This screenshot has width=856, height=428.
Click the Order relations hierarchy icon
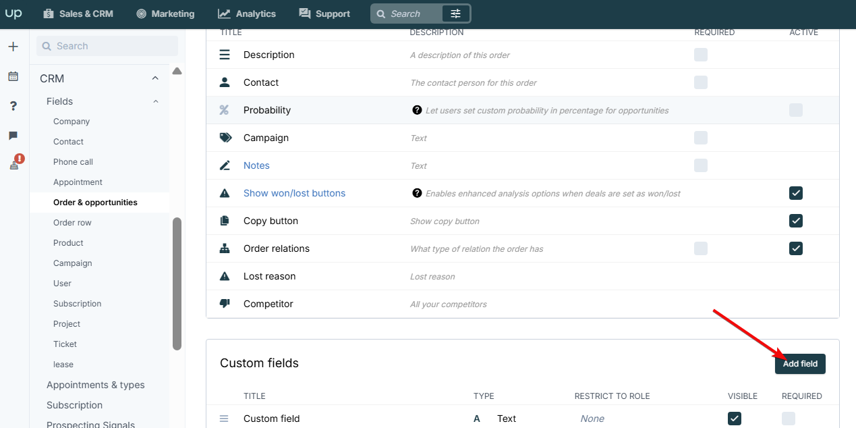(x=225, y=248)
